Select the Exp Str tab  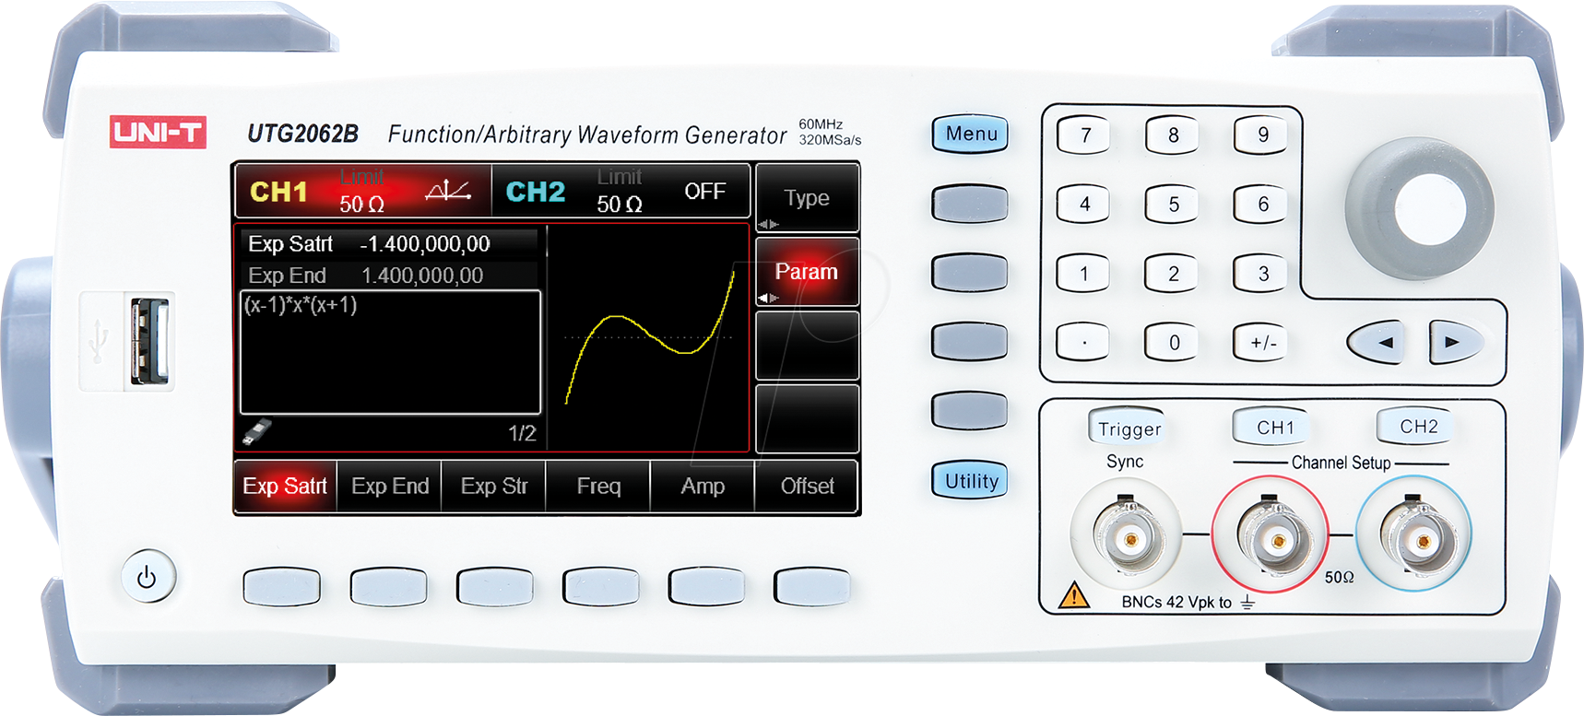coord(493,486)
